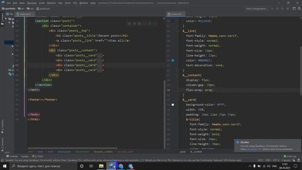Toggle the Structure tool window stripe
This screenshot has width=302, height=170.
(x=2, y=144)
